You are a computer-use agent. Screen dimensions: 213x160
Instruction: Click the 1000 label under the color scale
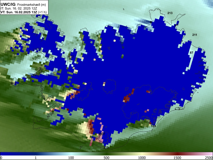coord(142,158)
